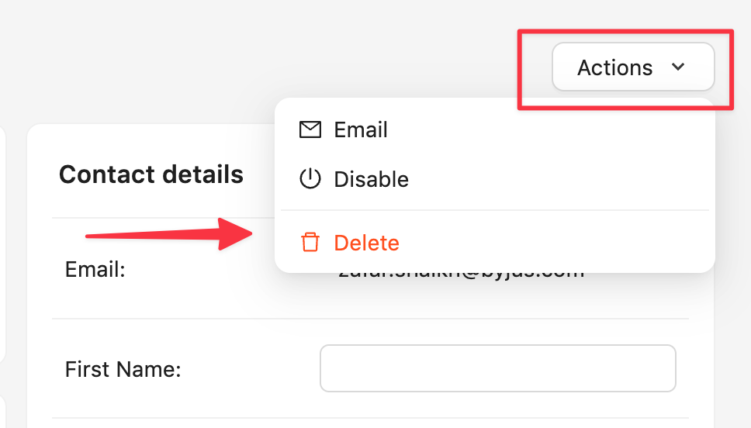
Task: Choose Email from the Actions menu
Action: point(361,129)
